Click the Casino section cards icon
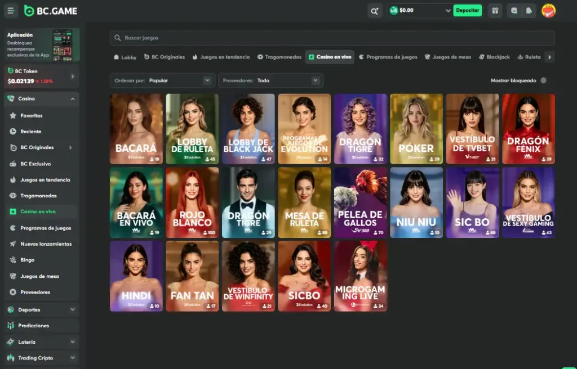This screenshot has width=577, height=369. click(11, 98)
